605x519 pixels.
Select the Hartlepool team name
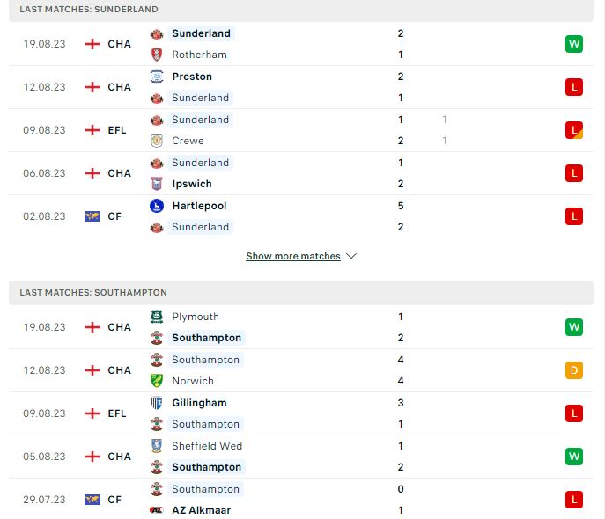coord(199,206)
